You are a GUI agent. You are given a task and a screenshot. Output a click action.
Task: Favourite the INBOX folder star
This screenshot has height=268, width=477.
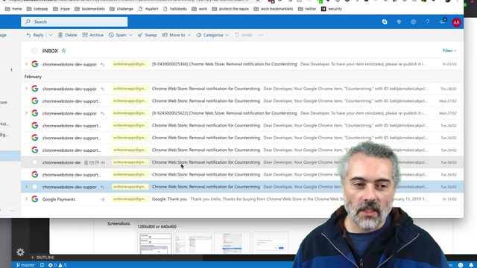(x=63, y=51)
